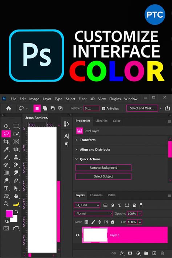
Task: Open the Kind filter dropdown
Action: (87, 205)
